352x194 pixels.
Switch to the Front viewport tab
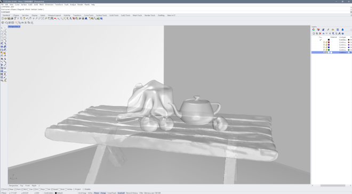(x=27, y=185)
